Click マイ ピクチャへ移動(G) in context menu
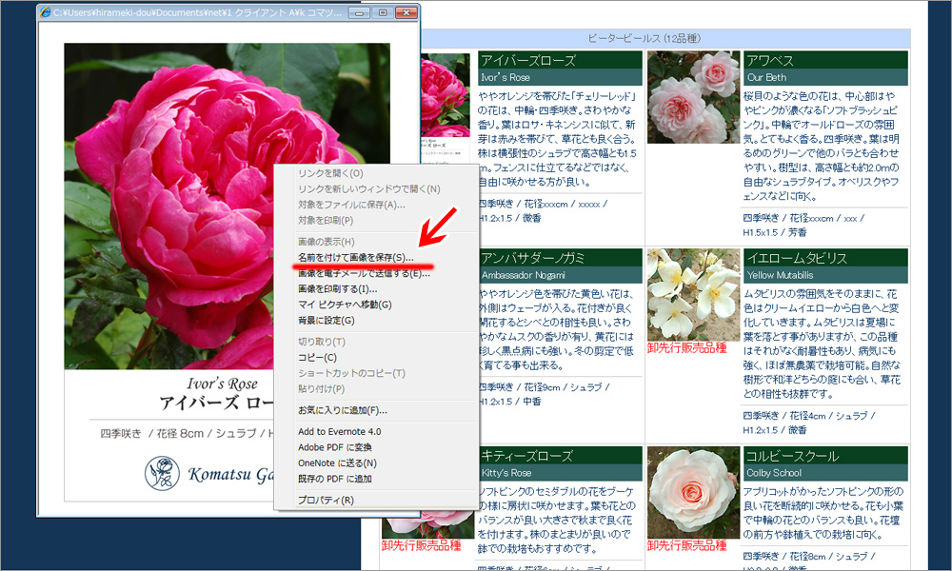 345,305
